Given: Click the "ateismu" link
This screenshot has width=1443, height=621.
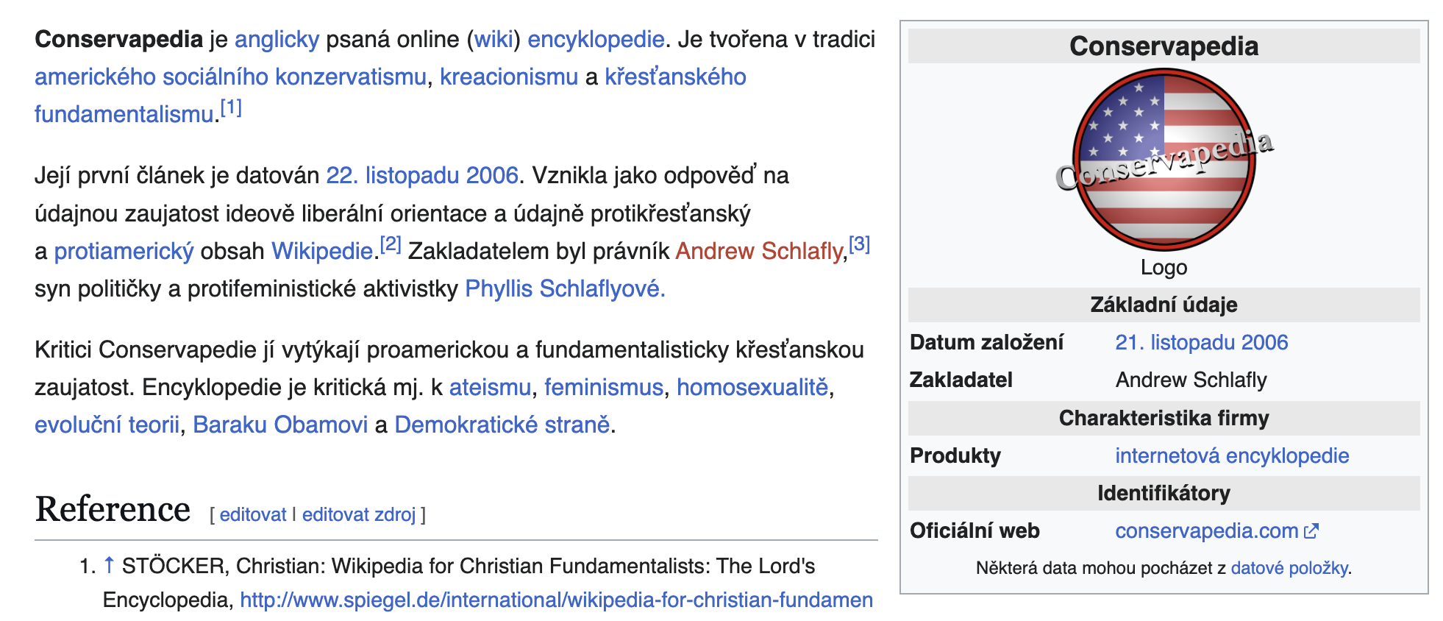Looking at the screenshot, I should tap(490, 387).
